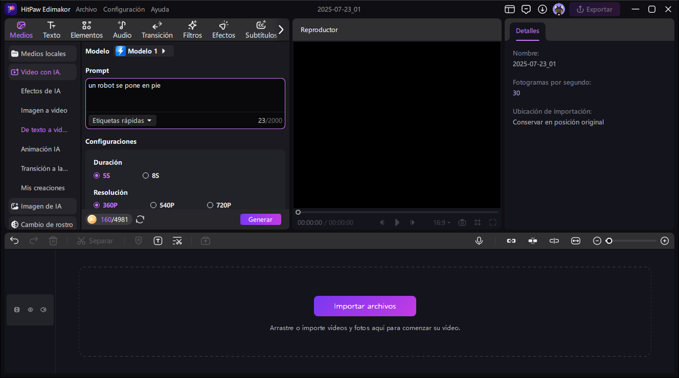Viewport: 679px width, 378px height.
Task: Click the play button in the Reproductor
Action: click(397, 222)
